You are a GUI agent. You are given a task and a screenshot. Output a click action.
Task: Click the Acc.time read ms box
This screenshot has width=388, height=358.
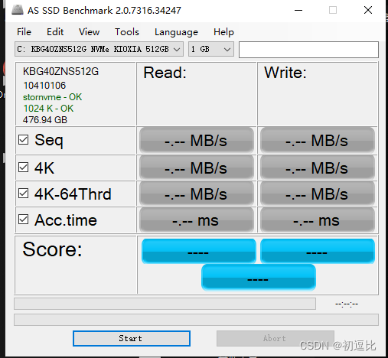point(197,220)
